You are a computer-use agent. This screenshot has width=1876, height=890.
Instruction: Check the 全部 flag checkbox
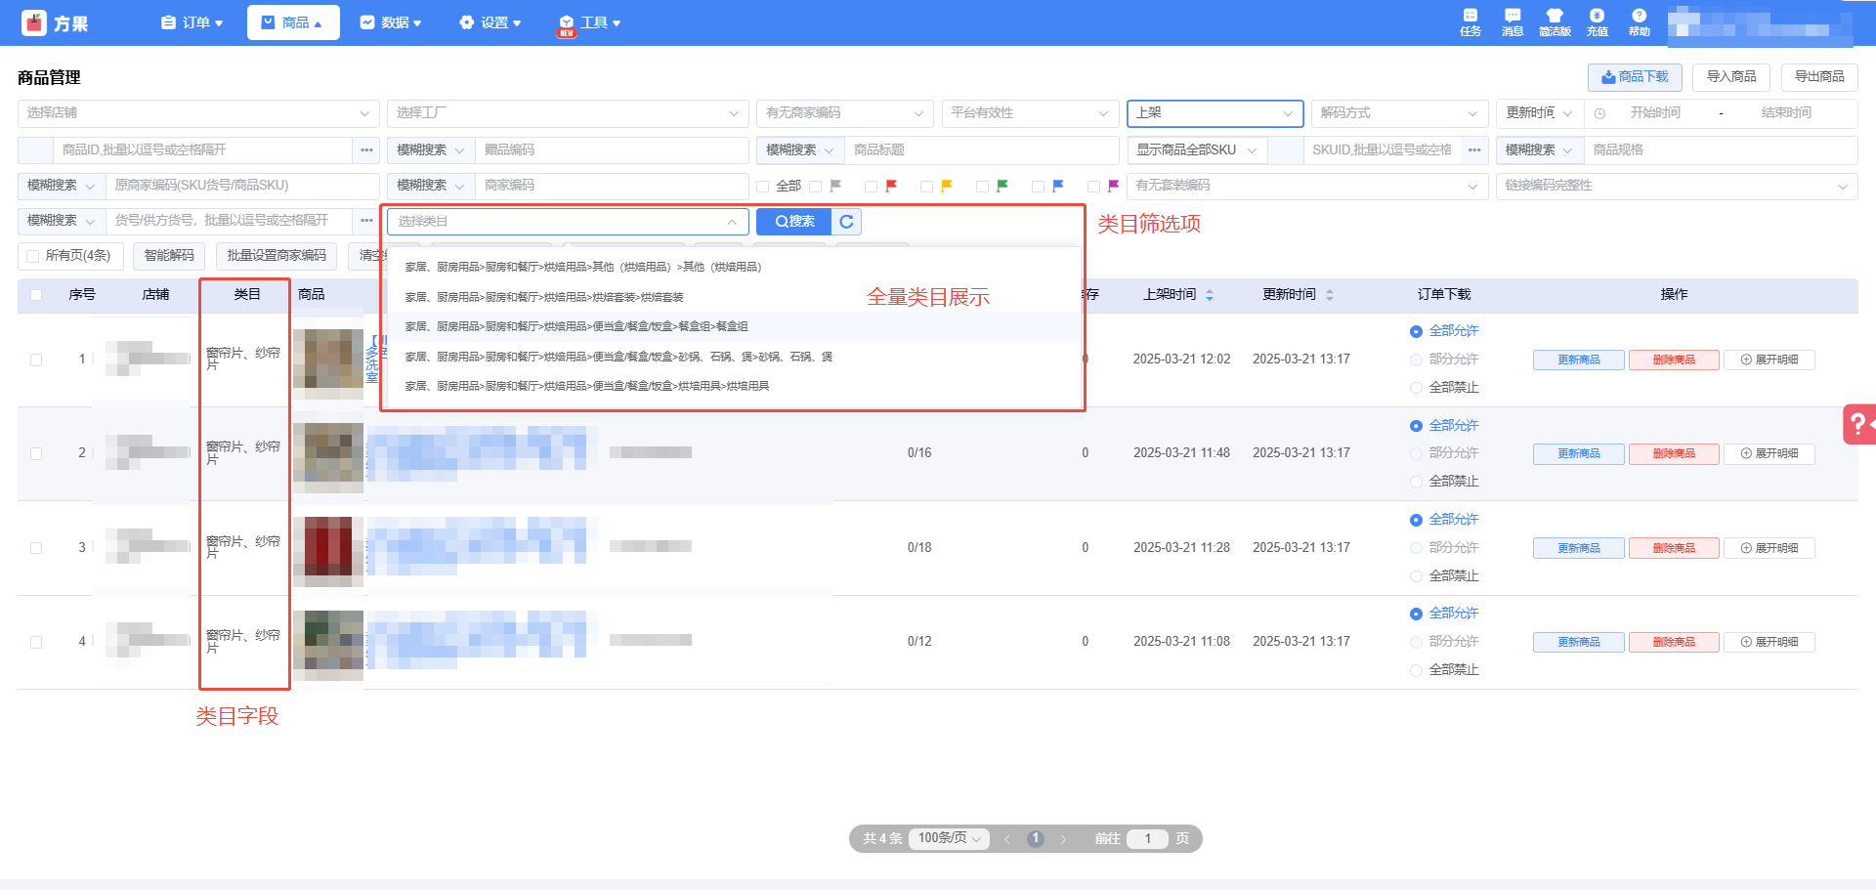click(763, 187)
